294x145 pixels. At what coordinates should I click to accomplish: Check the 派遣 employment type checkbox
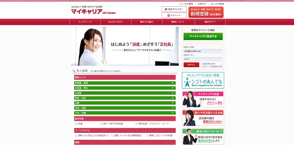(76, 124)
